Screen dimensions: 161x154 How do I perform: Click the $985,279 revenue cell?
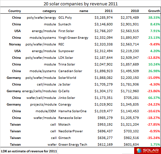(x=105, y=118)
